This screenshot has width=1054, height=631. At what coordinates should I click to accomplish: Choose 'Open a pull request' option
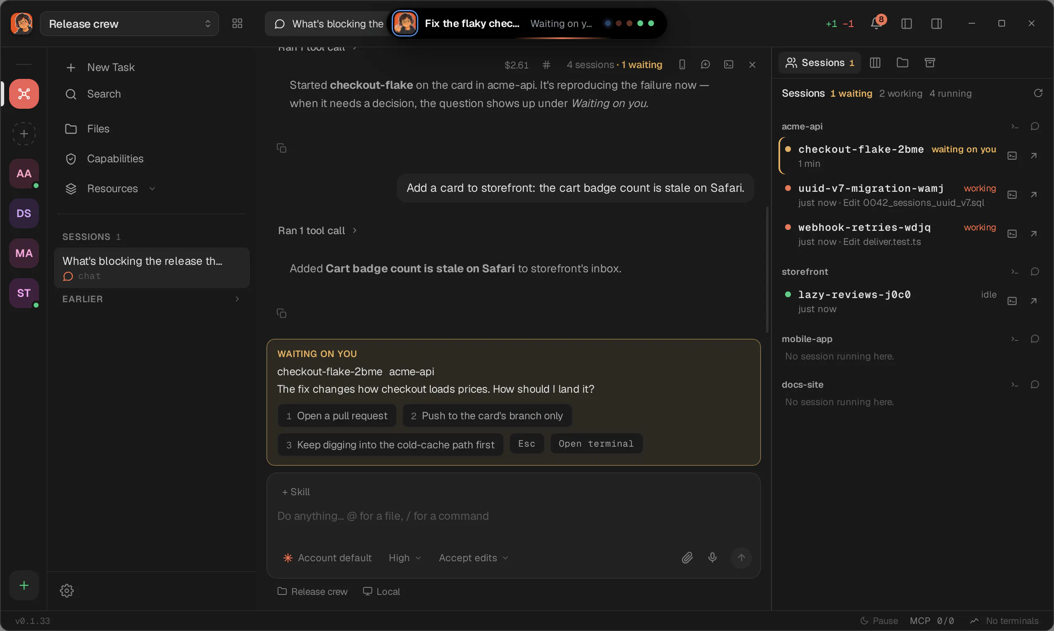[337, 416]
